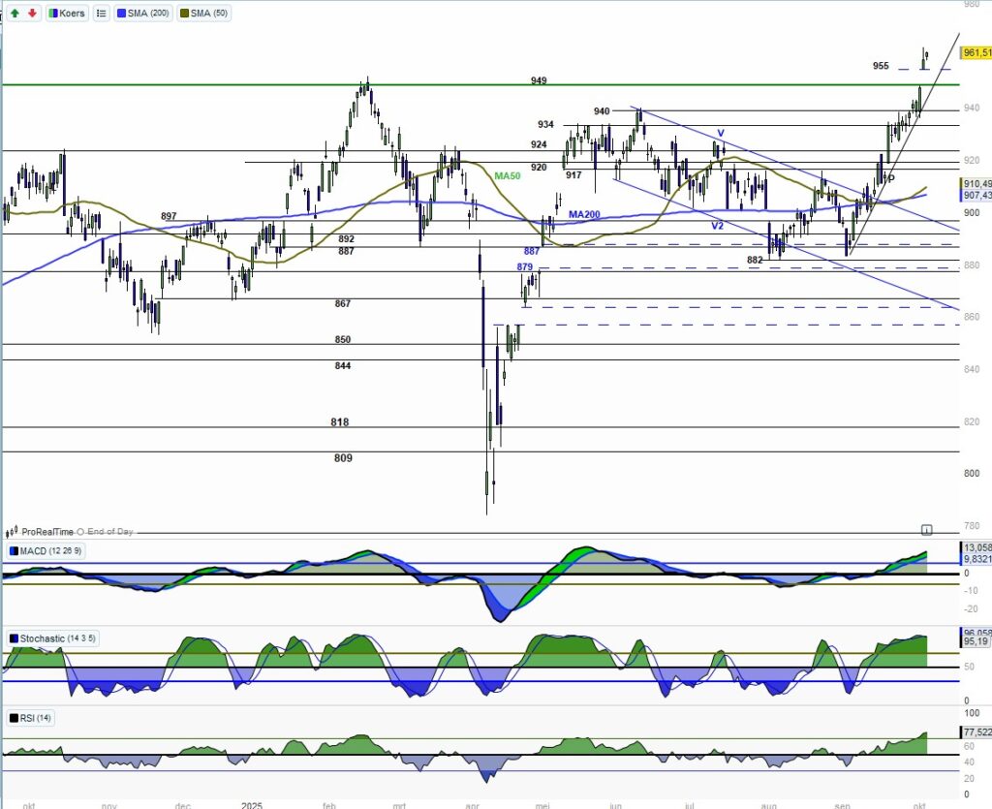992x809 pixels.
Task: Click the RSI black square icon
Action: [x=13, y=718]
